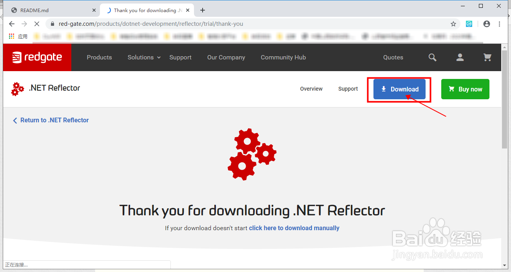Click the scrollbar up arrow
Viewport: 511px width, 272px height.
pyautogui.click(x=504, y=47)
